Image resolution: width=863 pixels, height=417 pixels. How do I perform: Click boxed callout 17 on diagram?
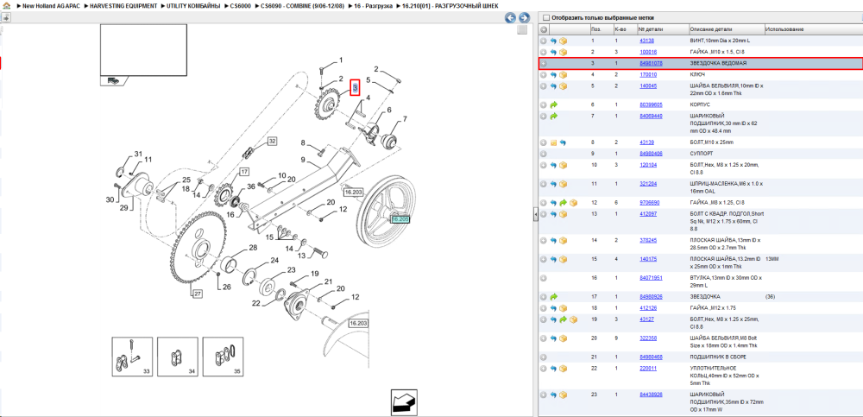(x=244, y=171)
